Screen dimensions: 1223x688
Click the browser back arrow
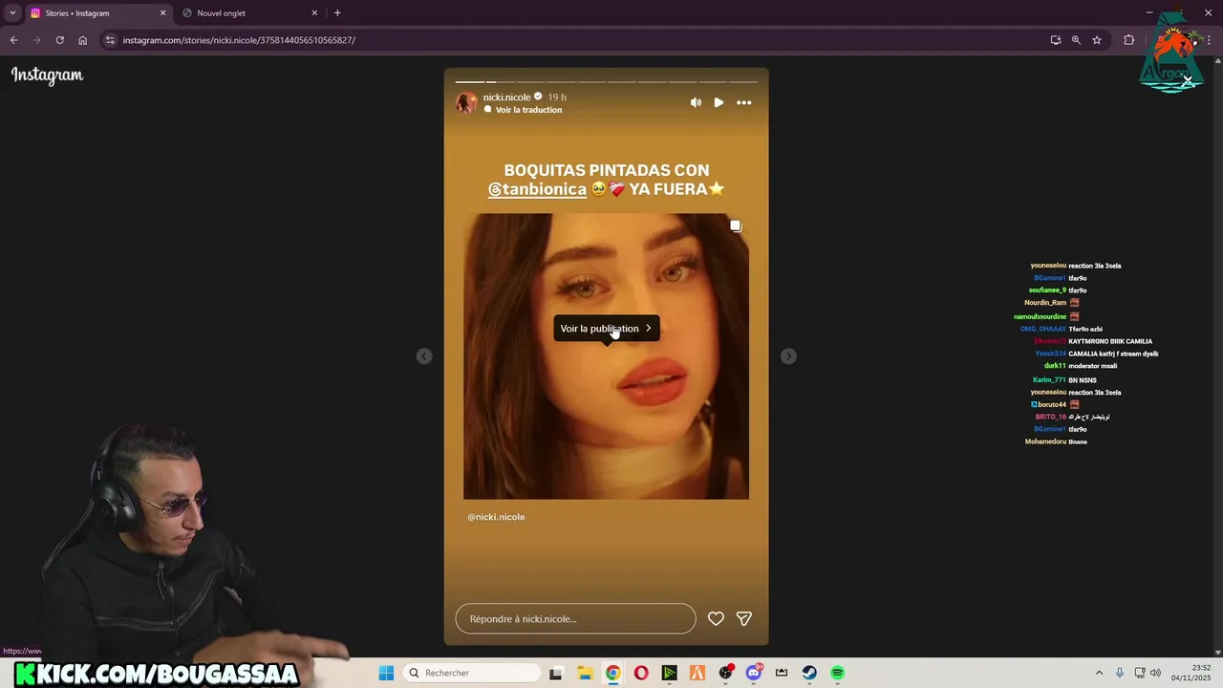click(14, 40)
